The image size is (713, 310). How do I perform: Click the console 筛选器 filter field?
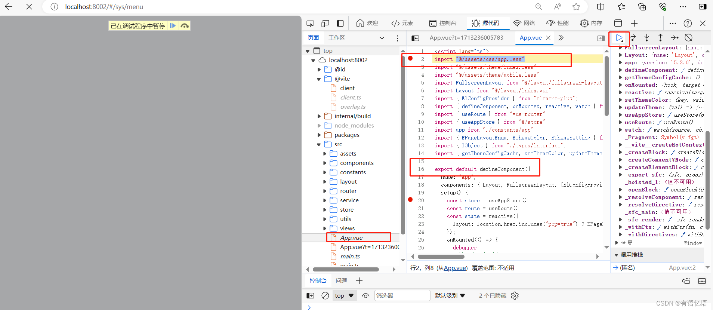point(402,296)
